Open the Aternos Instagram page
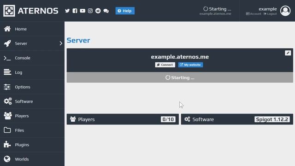Image resolution: width=295 pixels, height=166 pixels. 90,11
